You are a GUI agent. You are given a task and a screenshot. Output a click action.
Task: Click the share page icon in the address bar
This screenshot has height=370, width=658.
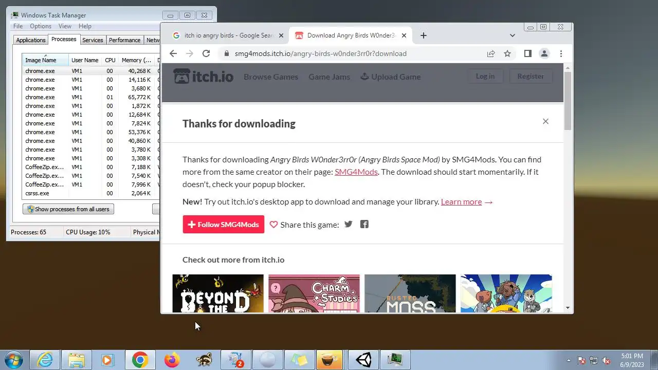pyautogui.click(x=491, y=53)
